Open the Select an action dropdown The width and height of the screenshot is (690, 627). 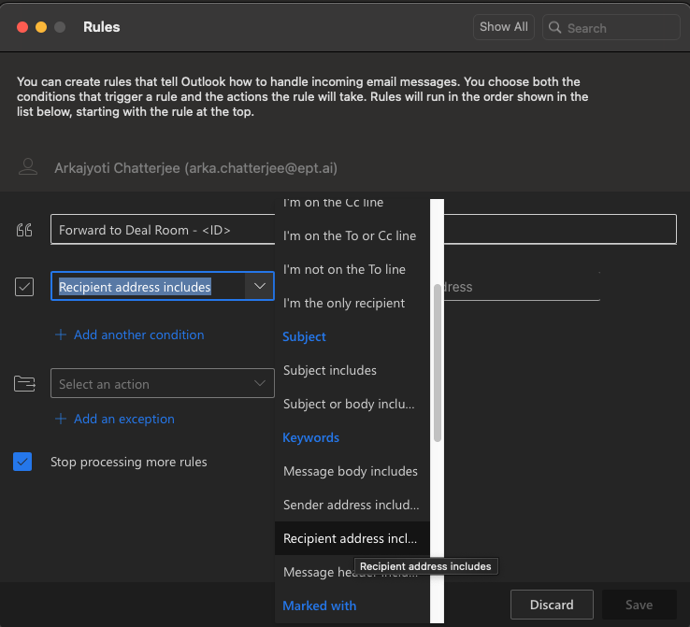tap(162, 384)
